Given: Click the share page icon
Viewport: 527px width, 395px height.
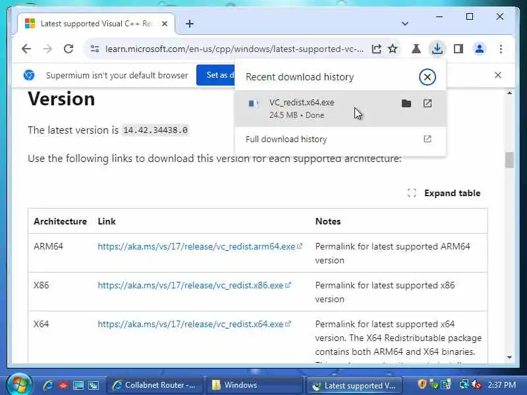Looking at the screenshot, I should [x=376, y=49].
